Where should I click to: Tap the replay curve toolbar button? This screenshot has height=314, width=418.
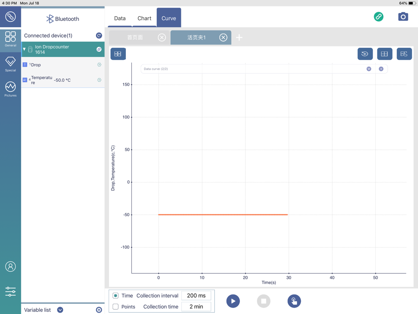pos(365,54)
